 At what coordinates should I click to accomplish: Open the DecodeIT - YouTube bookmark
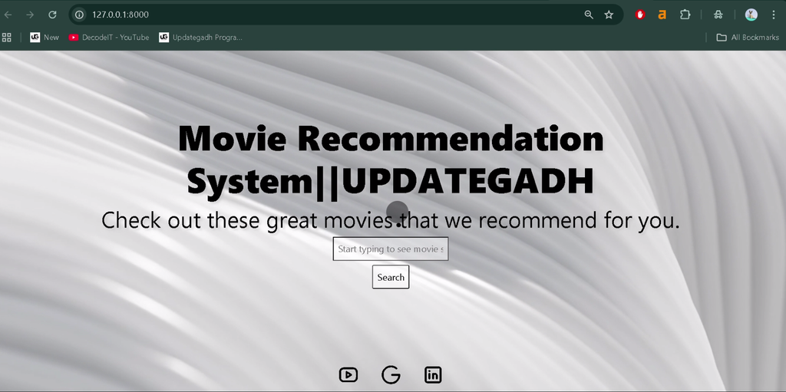[109, 37]
